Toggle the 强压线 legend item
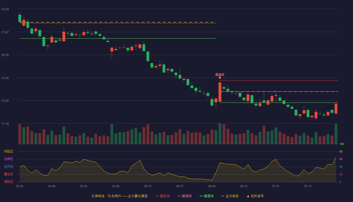Image resolution: width=353 pixels, height=202 pixels. coord(163,196)
